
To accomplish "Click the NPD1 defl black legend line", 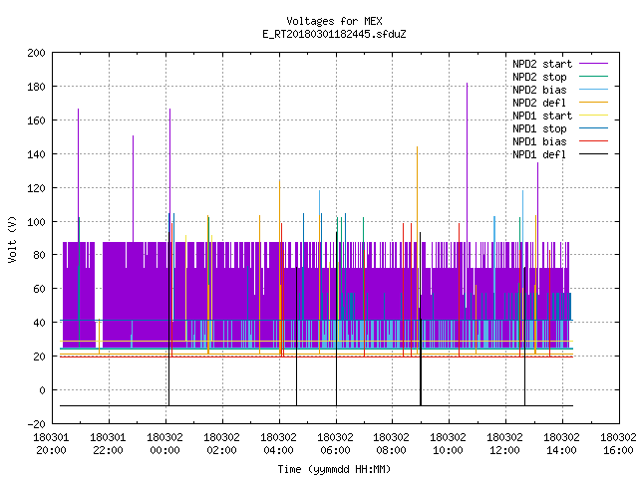I will click(x=593, y=154).
